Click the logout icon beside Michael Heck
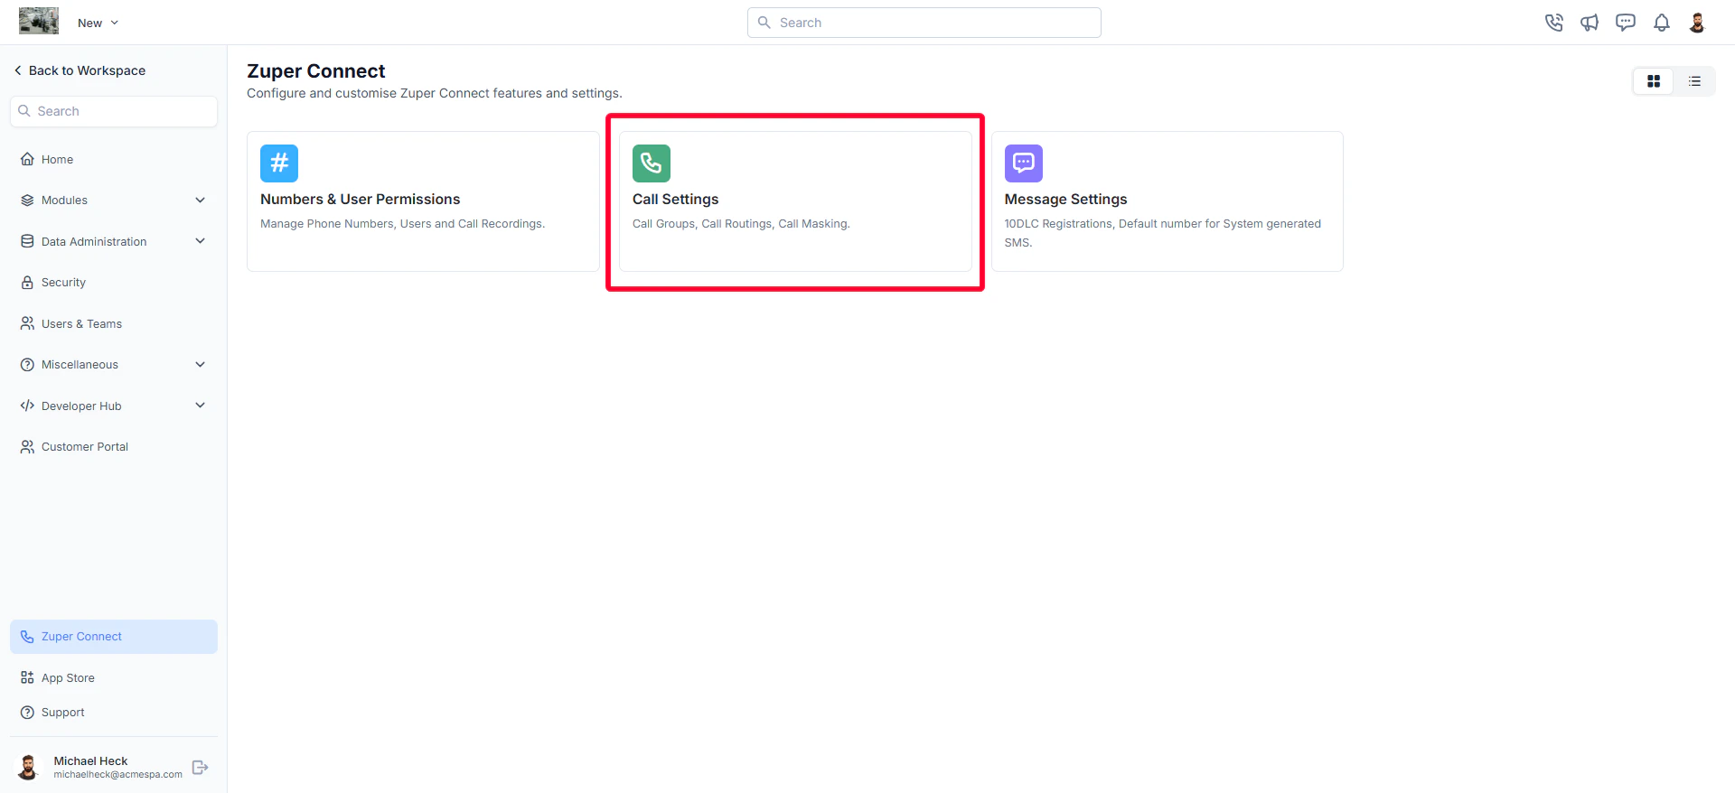Screen dimensions: 1735x793 click(201, 768)
